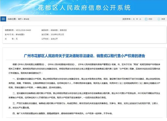The width and height of the screenshot is (167, 121).
Task: Click the 浏览字体 label
Action: click(x=127, y=19)
